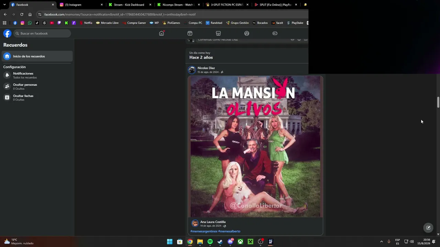Focus the 'Buscar en Facebook' search box
The width and height of the screenshot is (440, 247).
click(42, 33)
